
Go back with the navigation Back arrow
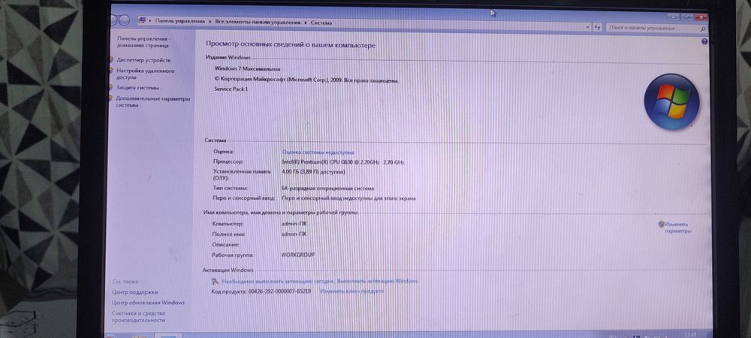pos(113,20)
